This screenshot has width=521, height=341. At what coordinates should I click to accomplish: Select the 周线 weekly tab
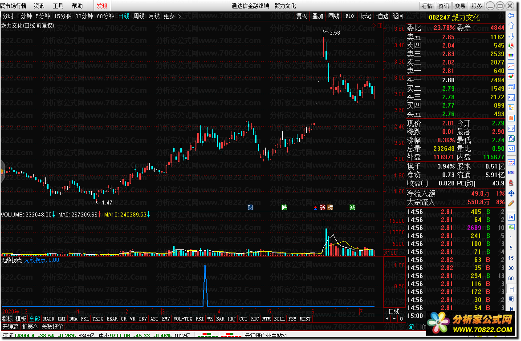[139, 16]
